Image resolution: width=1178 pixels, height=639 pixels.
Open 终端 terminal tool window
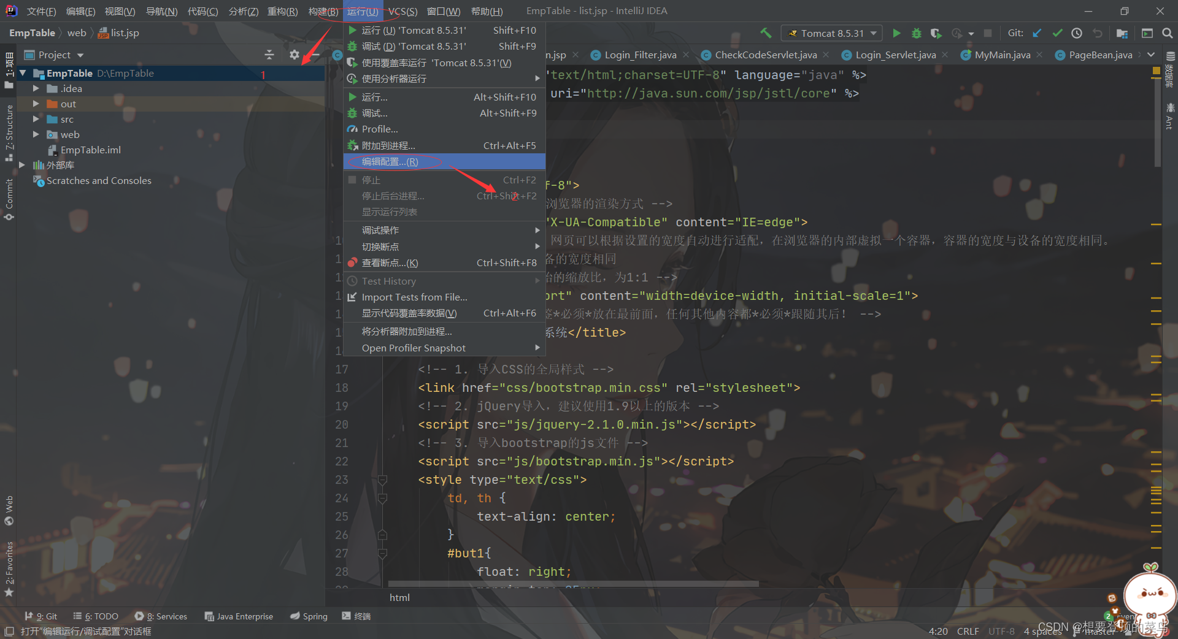click(356, 616)
